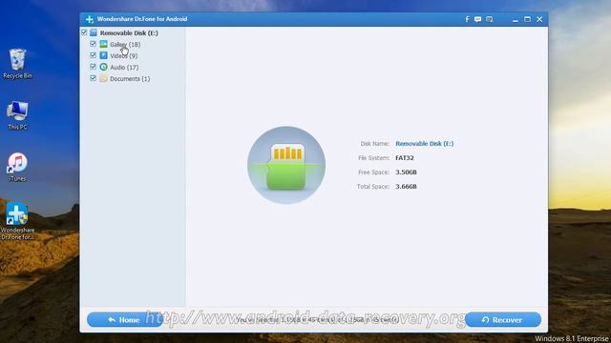
Task: Select the Removable Disk (E:) tree node
Action: pos(129,33)
